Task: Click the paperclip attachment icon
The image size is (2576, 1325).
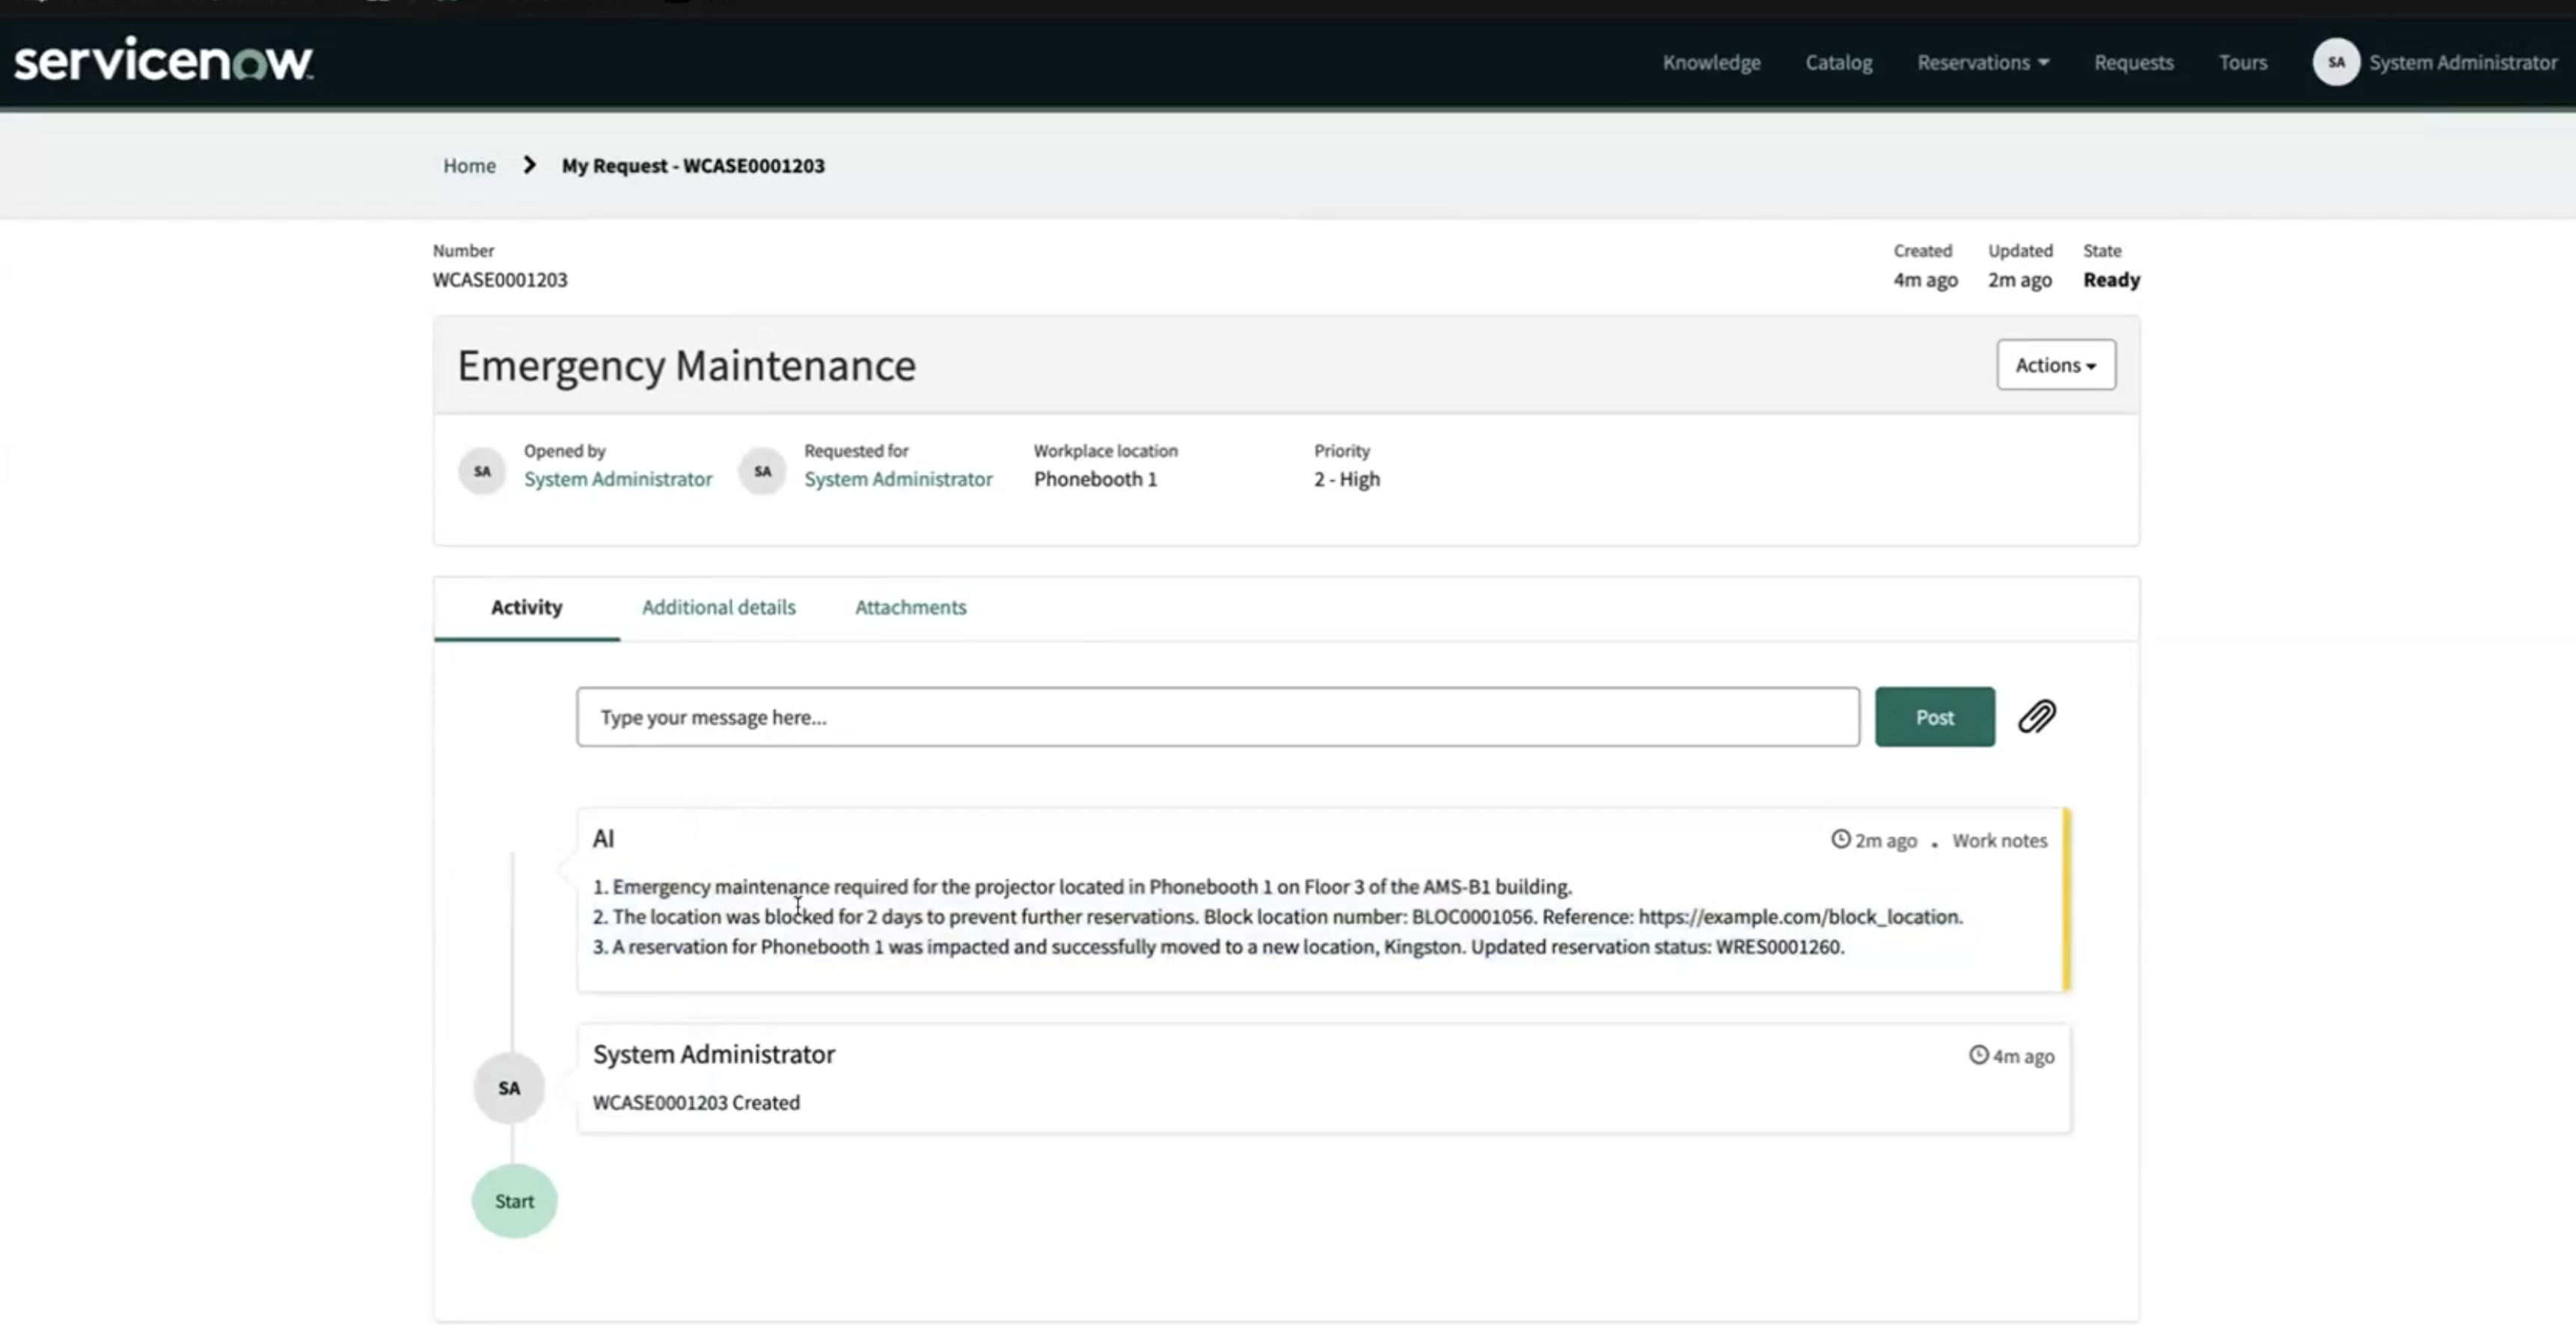Action: 2036,716
